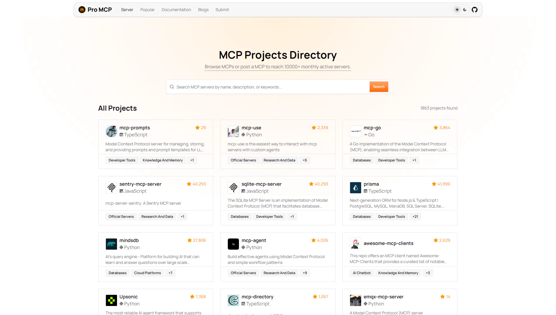
Task: Click the star icon on awesome-mcp-clients
Action: point(436,240)
